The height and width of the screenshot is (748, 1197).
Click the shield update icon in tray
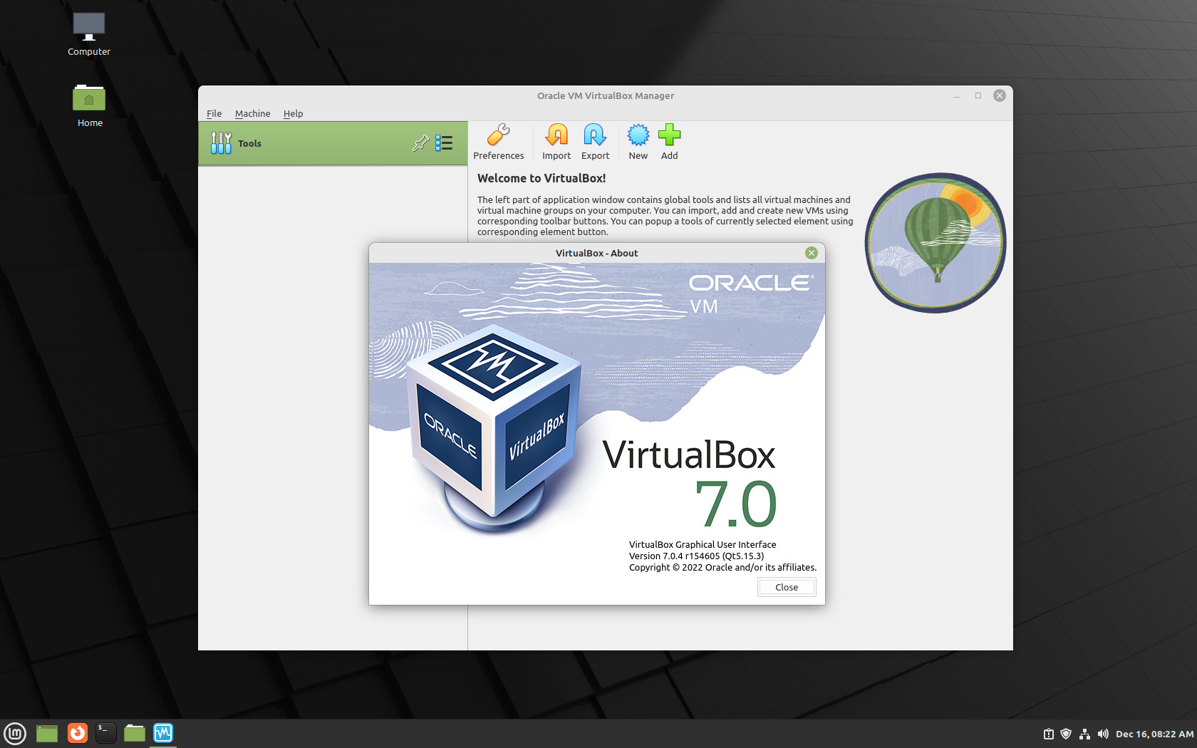[1066, 734]
